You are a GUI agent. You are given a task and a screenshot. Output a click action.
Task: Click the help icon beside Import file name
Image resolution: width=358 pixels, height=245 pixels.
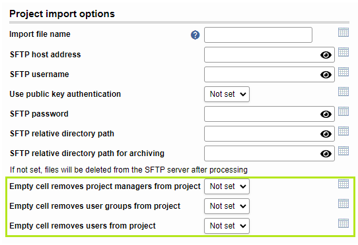click(196, 35)
